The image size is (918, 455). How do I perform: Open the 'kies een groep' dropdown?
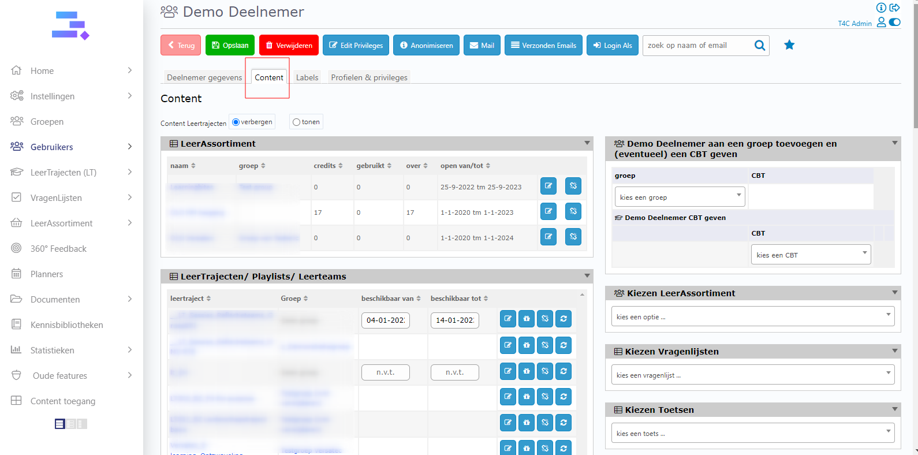[x=680, y=197]
